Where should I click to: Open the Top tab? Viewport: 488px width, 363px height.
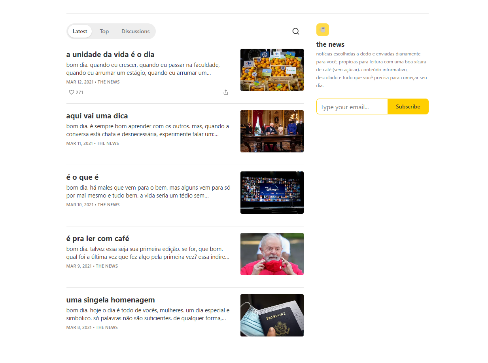[x=104, y=31]
